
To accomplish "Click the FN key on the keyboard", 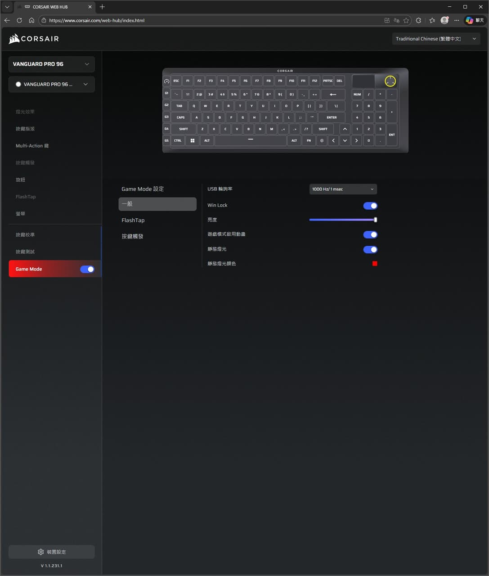I will coord(309,140).
